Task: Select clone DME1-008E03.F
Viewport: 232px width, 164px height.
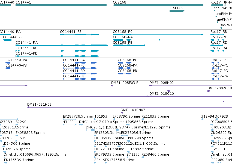Action: (112, 86)
